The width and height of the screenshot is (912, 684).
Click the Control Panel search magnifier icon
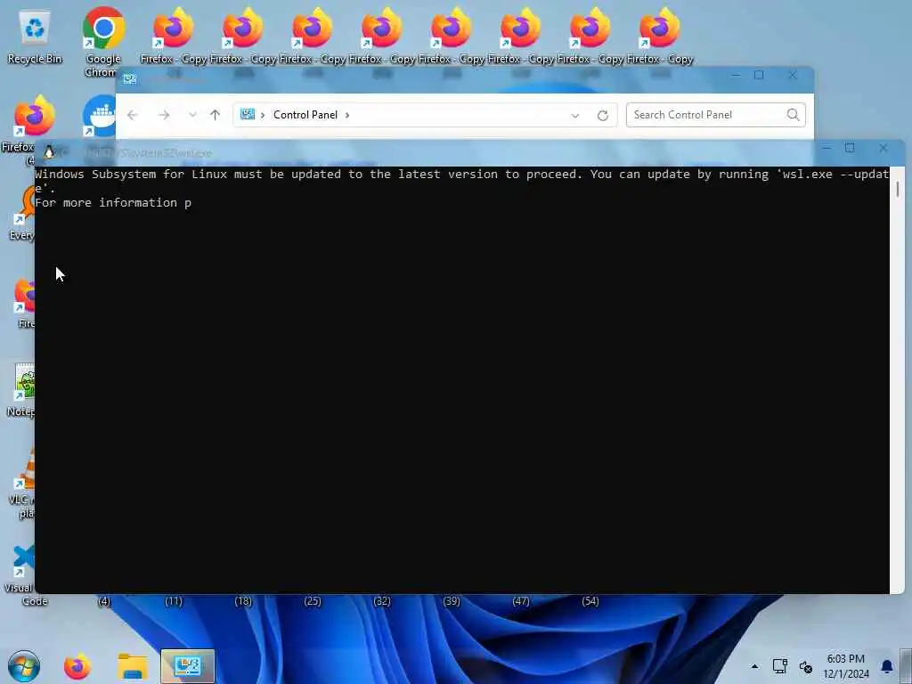pyautogui.click(x=793, y=115)
